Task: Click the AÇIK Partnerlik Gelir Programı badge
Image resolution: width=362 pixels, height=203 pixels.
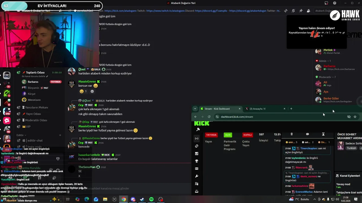Action: (x=228, y=135)
